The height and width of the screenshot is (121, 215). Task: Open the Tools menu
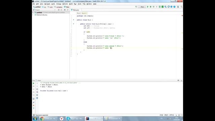(x=80, y=4)
